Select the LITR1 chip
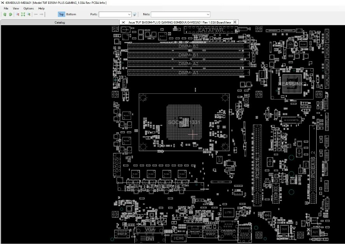 click(x=228, y=212)
